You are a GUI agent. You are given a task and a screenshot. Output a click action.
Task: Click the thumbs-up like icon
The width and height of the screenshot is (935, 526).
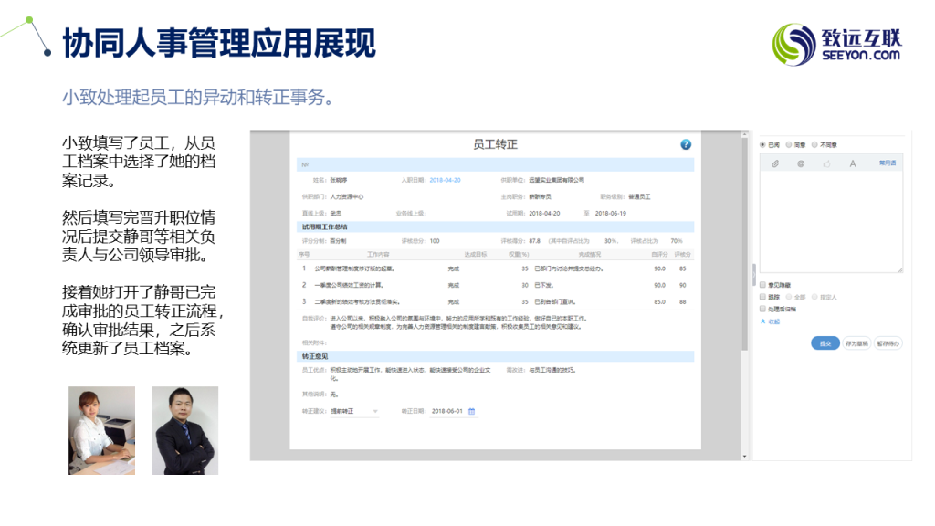tap(826, 163)
